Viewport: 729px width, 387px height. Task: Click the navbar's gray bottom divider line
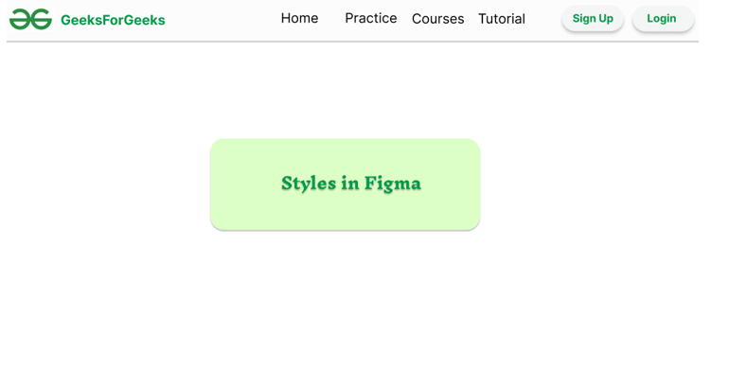[x=352, y=41]
